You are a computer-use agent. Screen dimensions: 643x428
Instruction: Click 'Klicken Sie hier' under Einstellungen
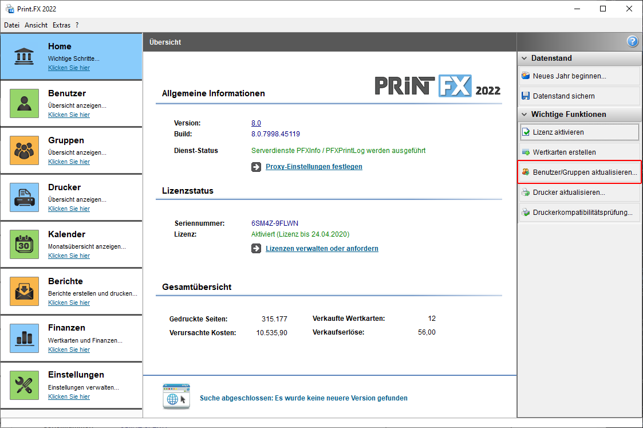[x=69, y=397]
